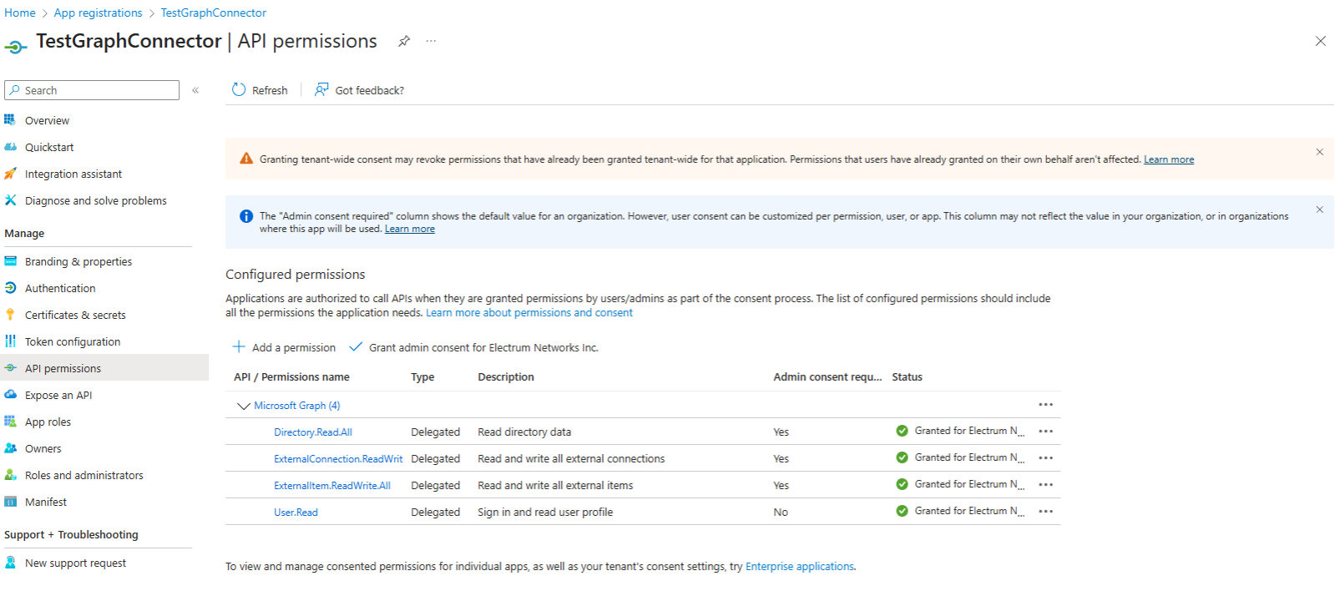Grant admin consent for Electrum Networks Inc.
This screenshot has width=1335, height=591.
pos(474,347)
